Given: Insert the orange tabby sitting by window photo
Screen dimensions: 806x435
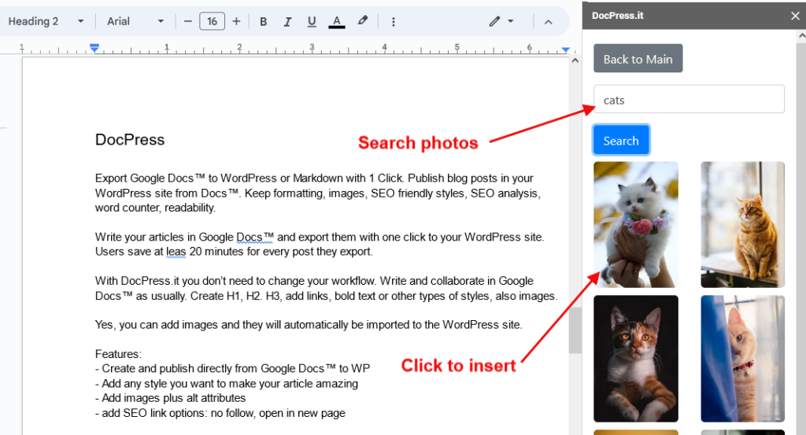Looking at the screenshot, I should [x=742, y=224].
